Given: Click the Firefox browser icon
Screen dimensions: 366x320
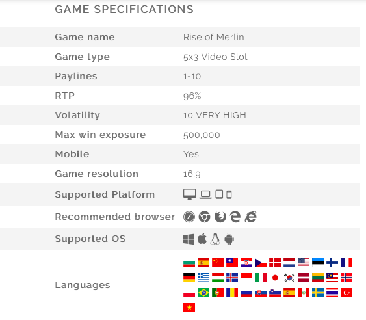Looking at the screenshot, I should tap(220, 217).
